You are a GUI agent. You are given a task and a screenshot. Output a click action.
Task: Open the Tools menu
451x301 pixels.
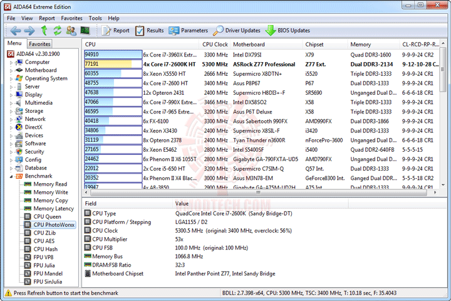pos(95,18)
